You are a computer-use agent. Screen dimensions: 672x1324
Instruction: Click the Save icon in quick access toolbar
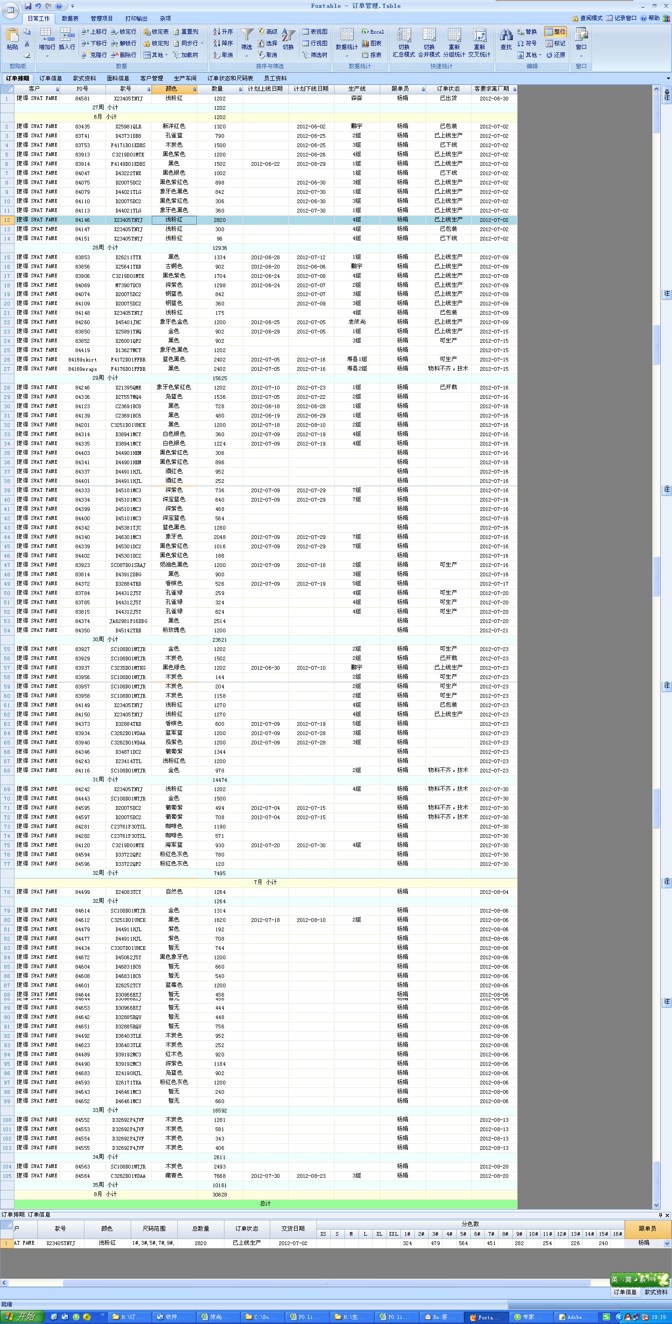(28, 6)
